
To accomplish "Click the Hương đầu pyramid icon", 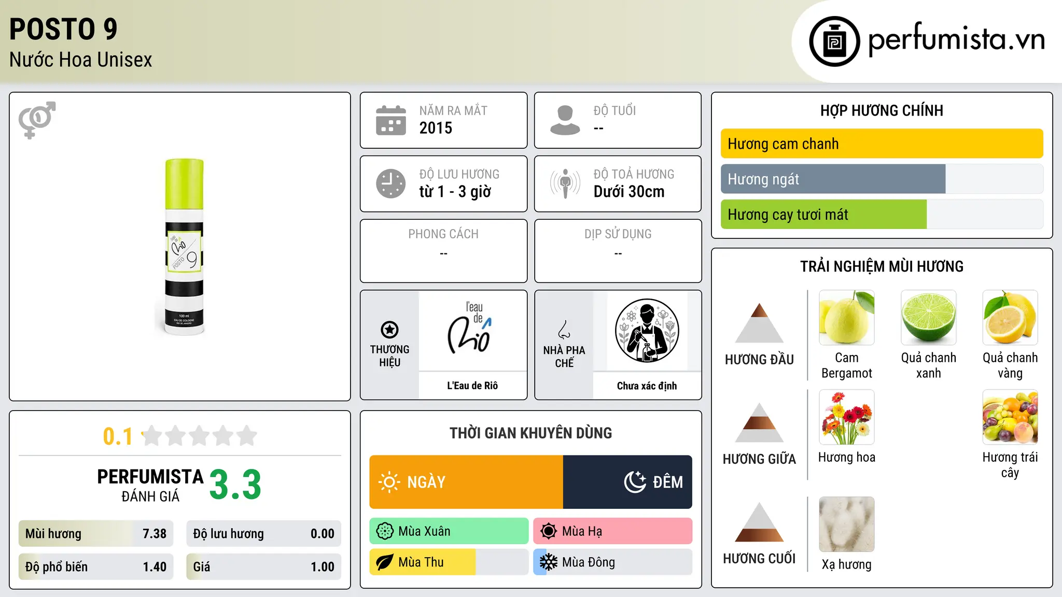I will click(759, 323).
